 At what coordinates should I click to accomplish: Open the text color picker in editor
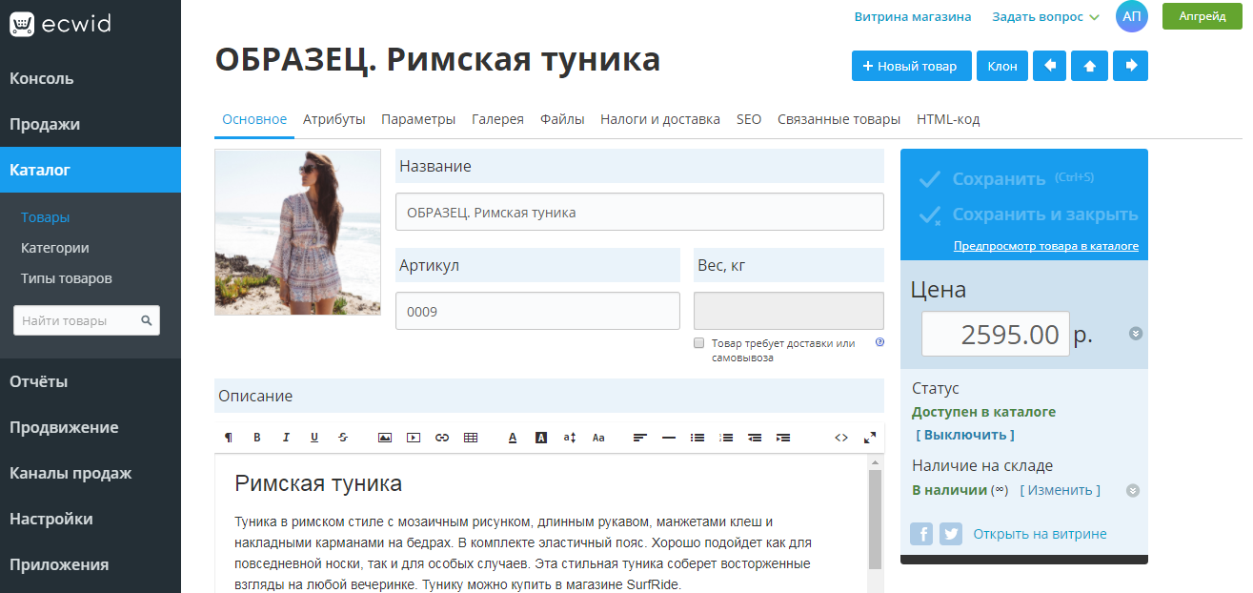[513, 437]
